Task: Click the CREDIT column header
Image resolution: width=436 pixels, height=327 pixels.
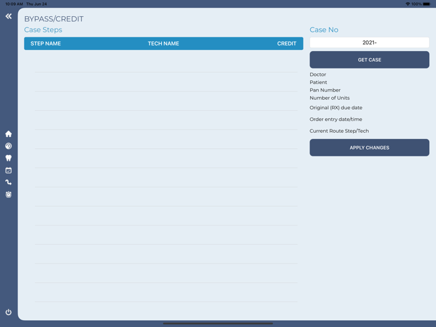Action: pyautogui.click(x=287, y=44)
